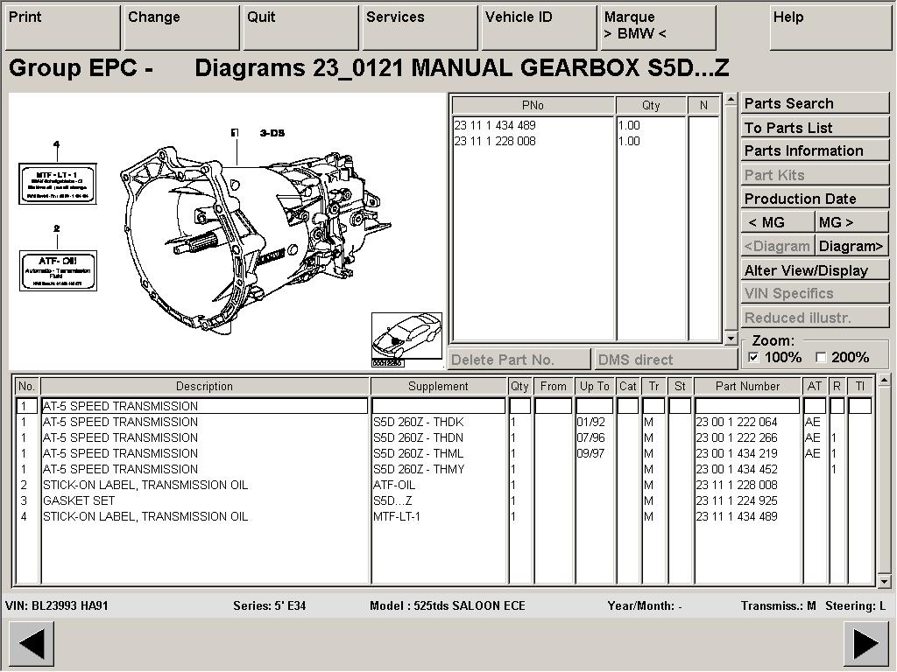This screenshot has height=672, width=897.
Task: Click the right arrow forward navigation button
Action: pos(865,644)
